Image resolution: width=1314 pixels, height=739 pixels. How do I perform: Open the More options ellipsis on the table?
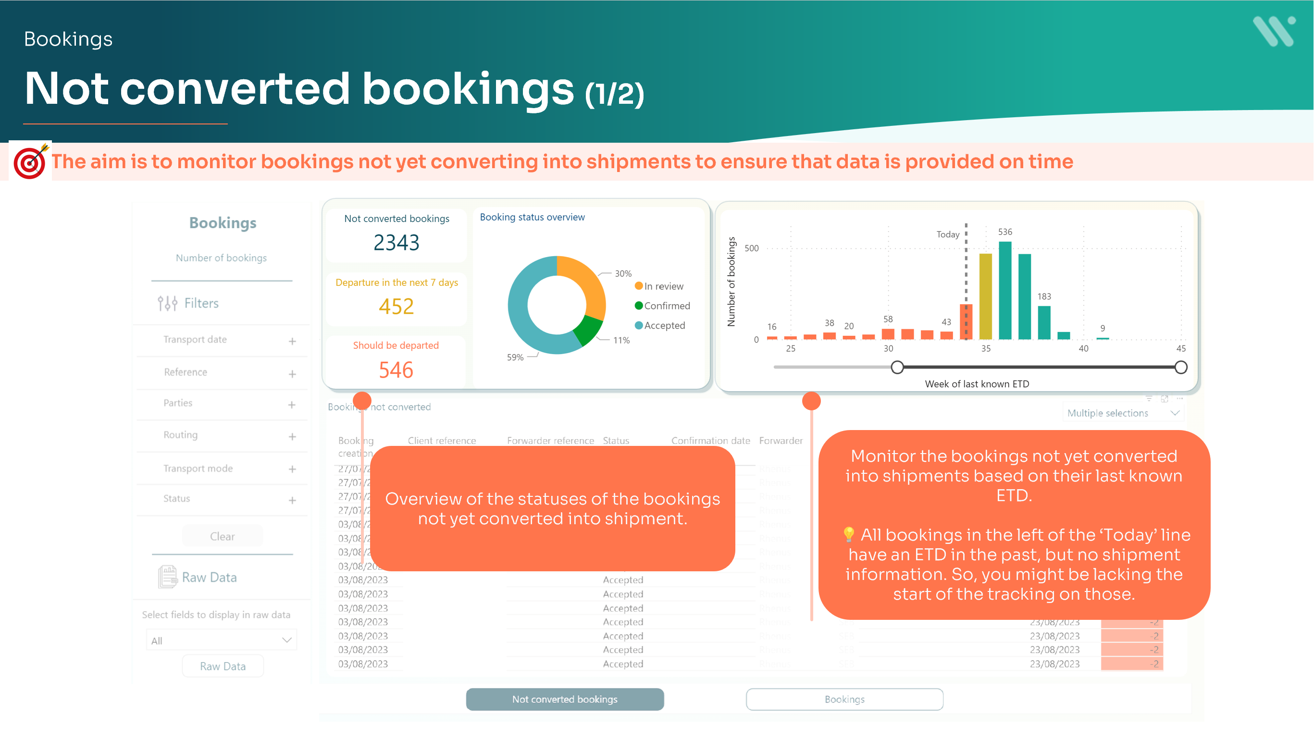point(1180,399)
